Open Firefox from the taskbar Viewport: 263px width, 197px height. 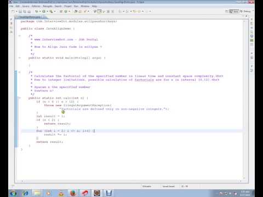pyautogui.click(x=73, y=193)
